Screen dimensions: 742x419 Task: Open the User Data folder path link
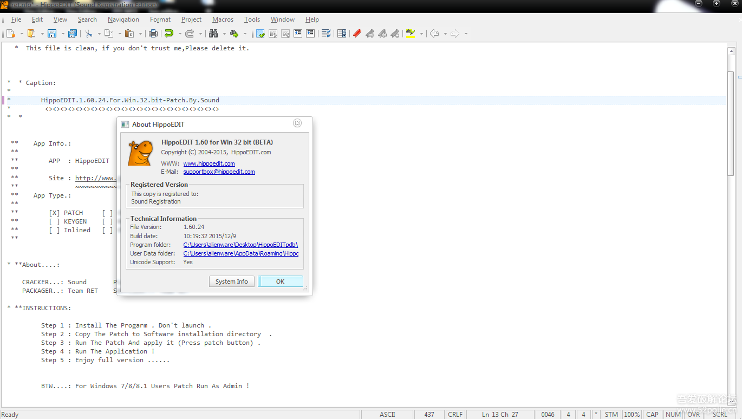click(x=240, y=253)
